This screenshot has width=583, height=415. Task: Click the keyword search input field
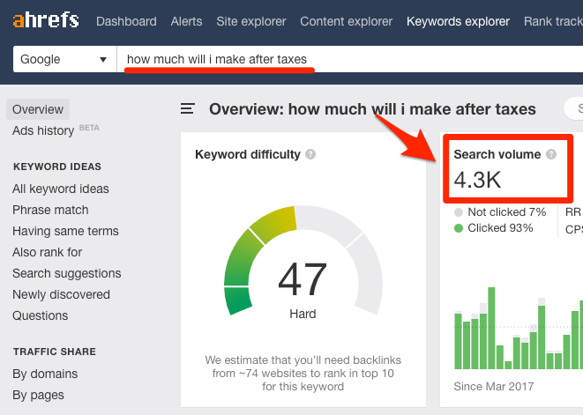[353, 59]
